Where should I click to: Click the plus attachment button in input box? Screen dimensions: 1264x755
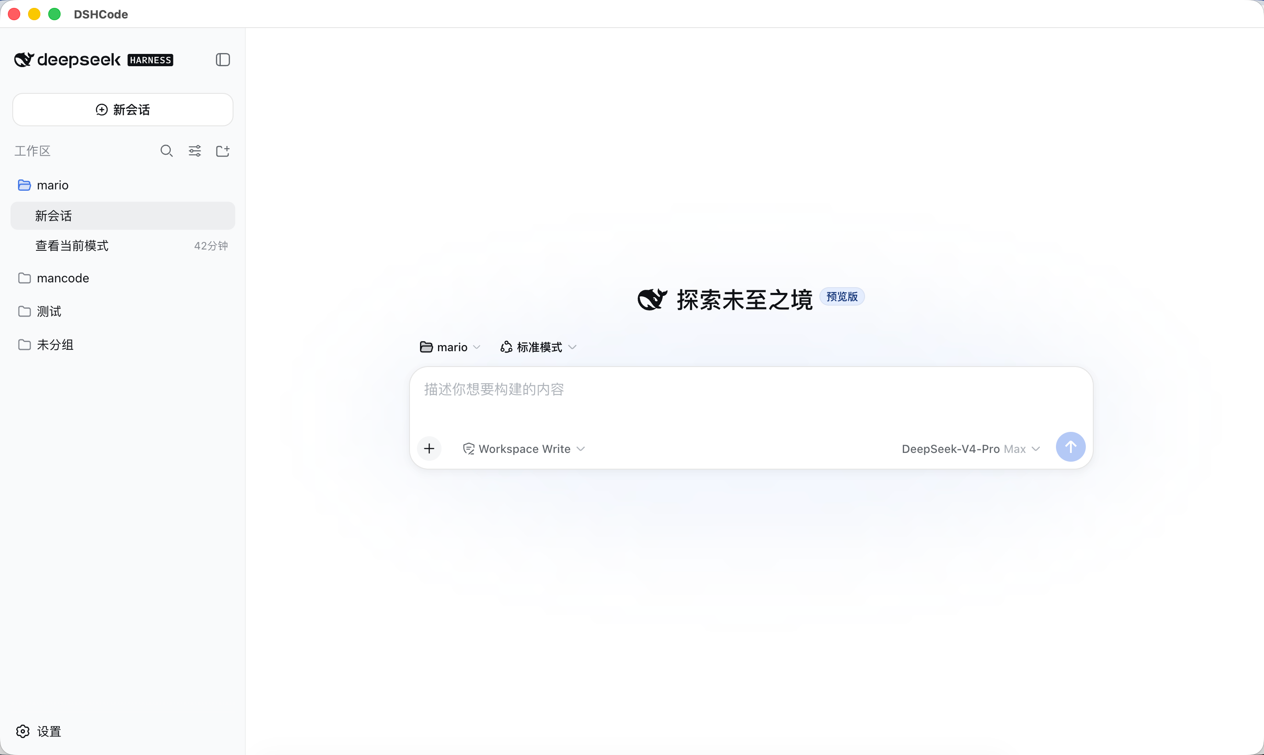[x=429, y=448]
